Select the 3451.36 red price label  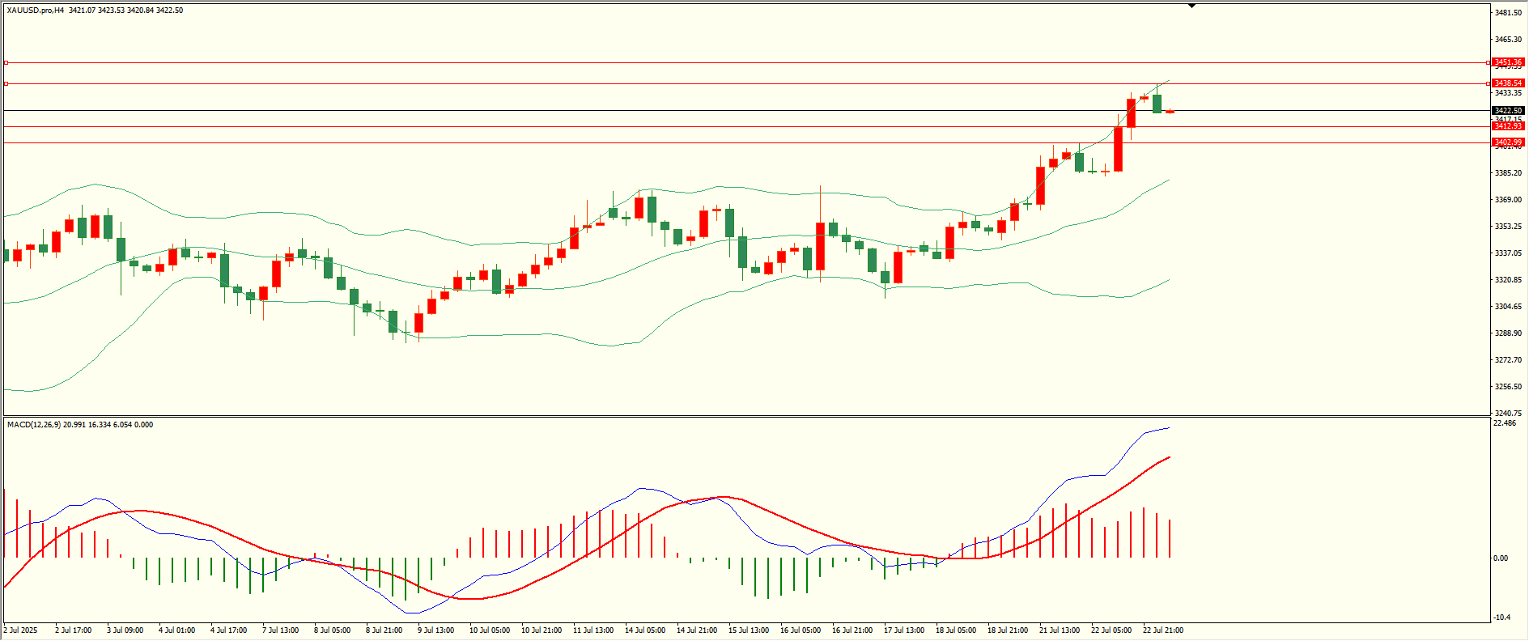pos(1508,62)
